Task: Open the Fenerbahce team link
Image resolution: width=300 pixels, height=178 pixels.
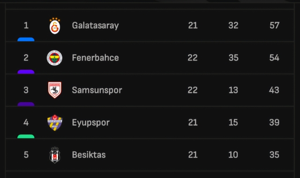Action: tap(95, 58)
